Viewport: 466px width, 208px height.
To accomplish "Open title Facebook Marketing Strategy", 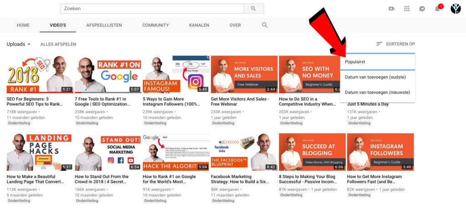I will (x=240, y=179).
